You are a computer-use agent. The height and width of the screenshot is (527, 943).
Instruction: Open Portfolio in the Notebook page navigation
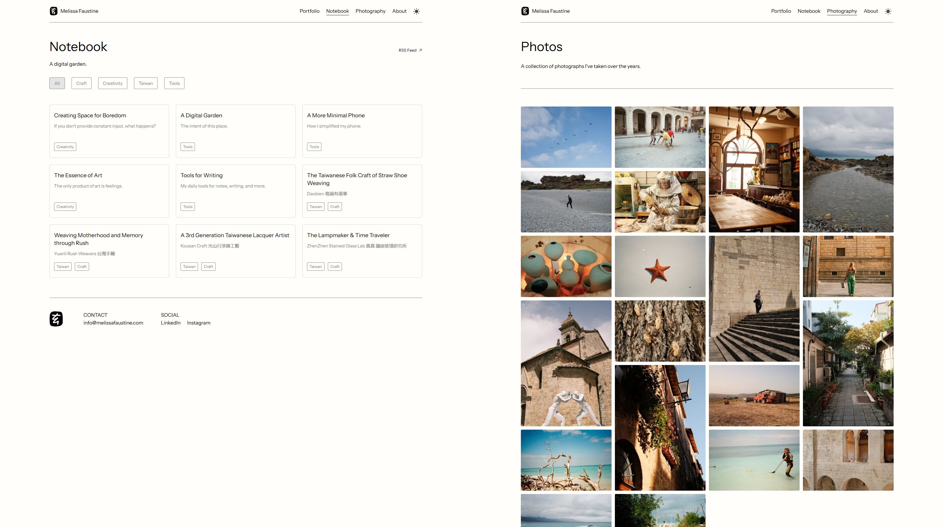pyautogui.click(x=309, y=11)
